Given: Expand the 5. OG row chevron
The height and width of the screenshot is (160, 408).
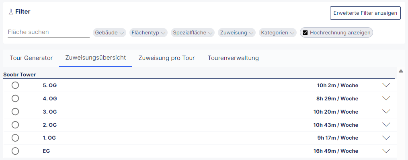Looking at the screenshot, I should coord(386,85).
